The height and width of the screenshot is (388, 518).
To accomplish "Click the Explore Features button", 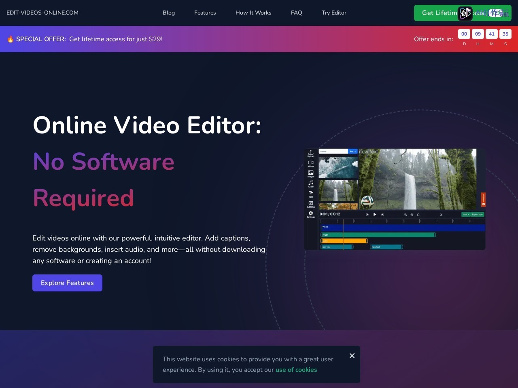I will click(67, 283).
